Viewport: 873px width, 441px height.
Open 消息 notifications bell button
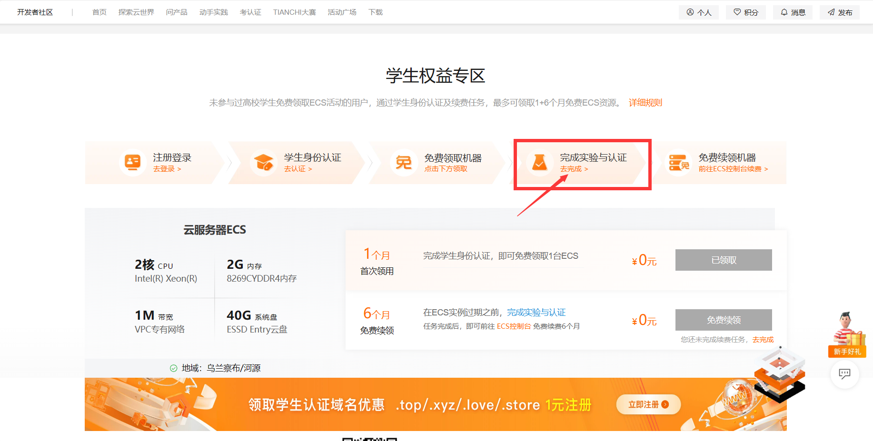pos(793,12)
